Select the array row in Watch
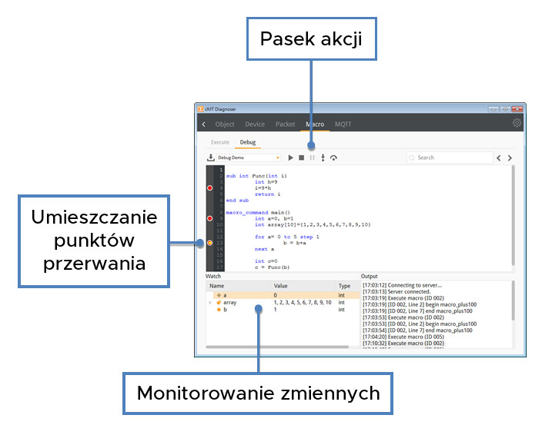Image resolution: width=552 pixels, height=435 pixels. click(x=283, y=303)
